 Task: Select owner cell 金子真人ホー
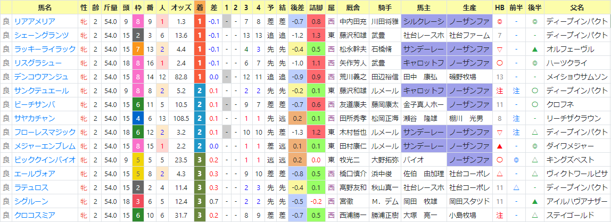(x=424, y=104)
